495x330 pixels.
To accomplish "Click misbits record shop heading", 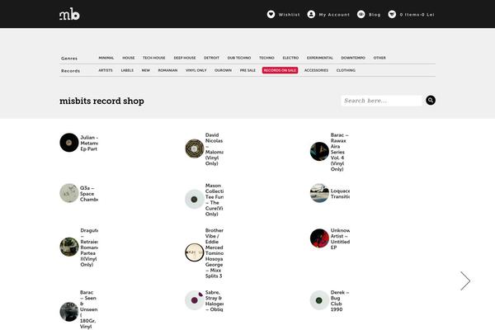I will pos(101,101).
